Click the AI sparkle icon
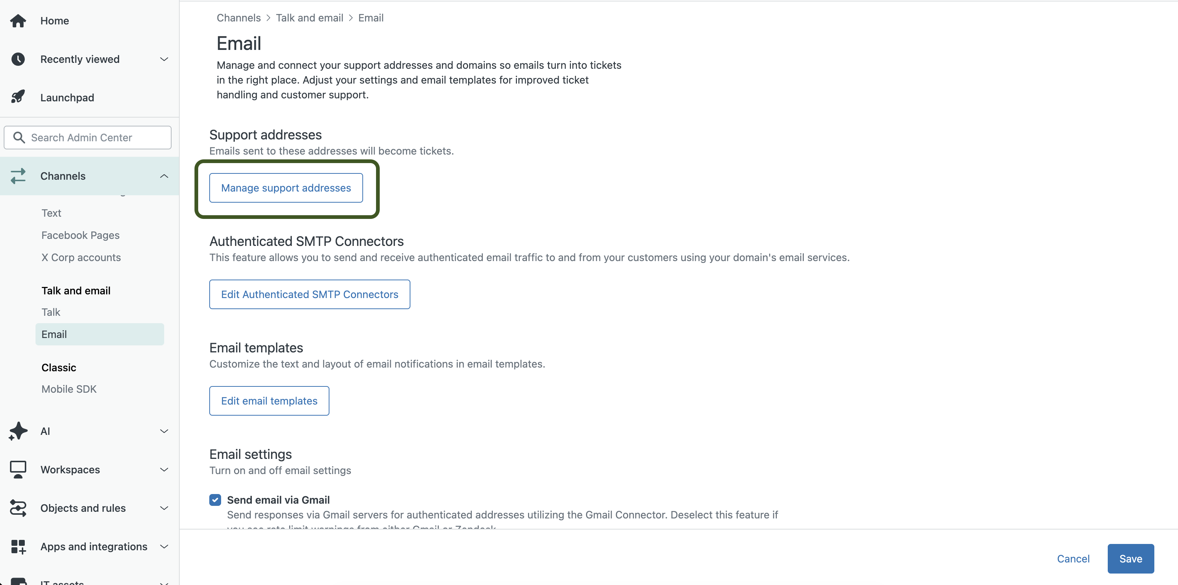 (x=18, y=431)
